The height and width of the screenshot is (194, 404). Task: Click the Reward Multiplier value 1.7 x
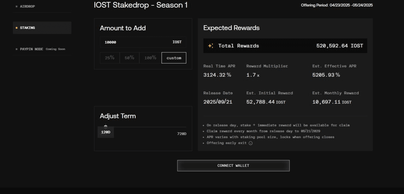point(253,75)
